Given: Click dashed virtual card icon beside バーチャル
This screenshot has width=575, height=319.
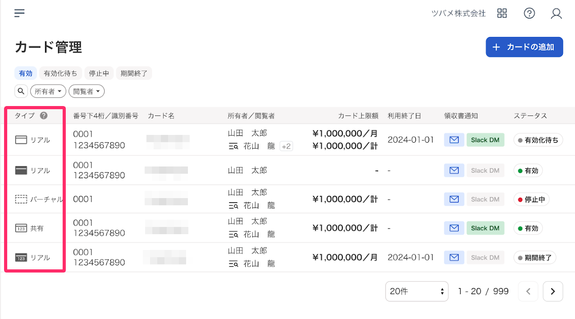Looking at the screenshot, I should [21, 199].
